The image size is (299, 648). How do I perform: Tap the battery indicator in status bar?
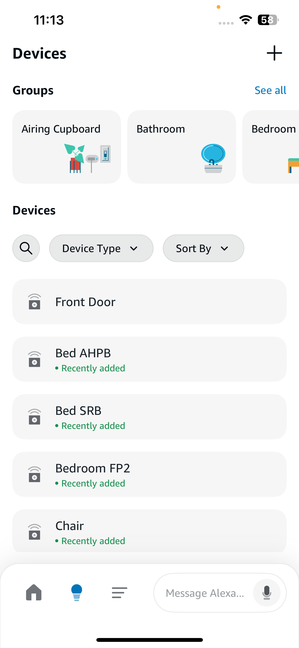coord(268,20)
